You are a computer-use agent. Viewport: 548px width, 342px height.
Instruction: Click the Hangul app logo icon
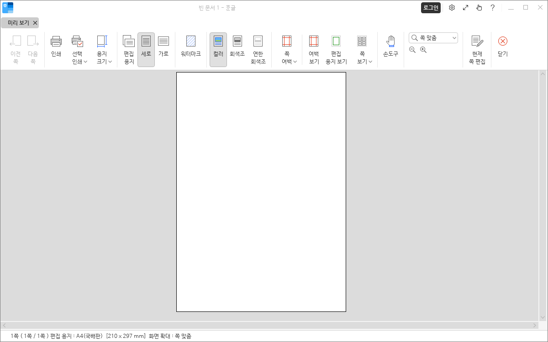(x=8, y=8)
